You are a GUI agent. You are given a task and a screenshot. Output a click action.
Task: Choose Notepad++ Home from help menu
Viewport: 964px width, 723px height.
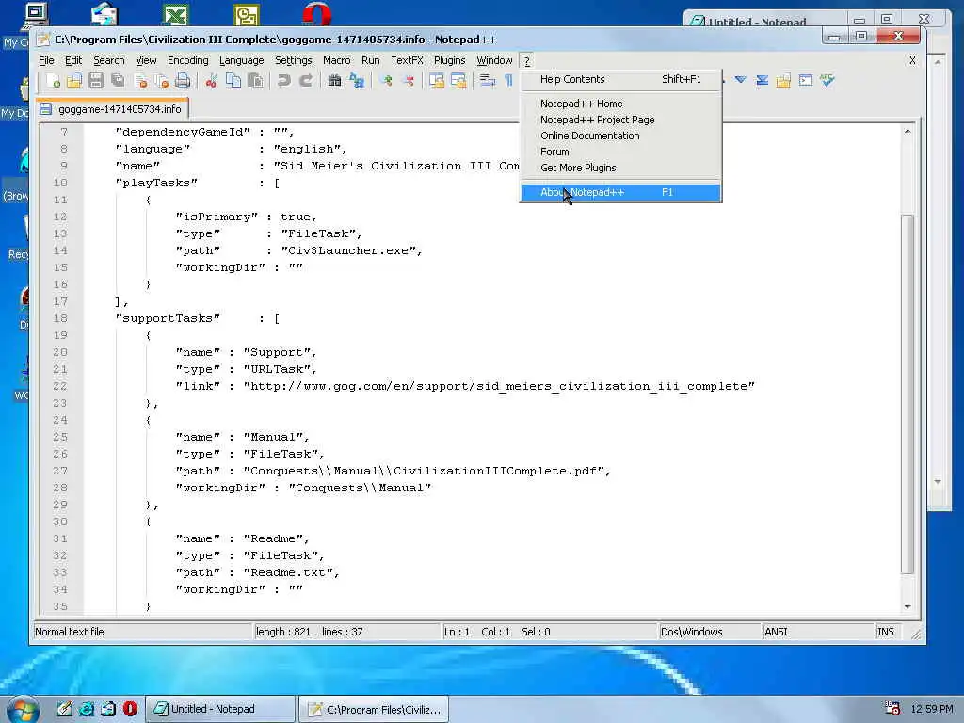pyautogui.click(x=620, y=104)
